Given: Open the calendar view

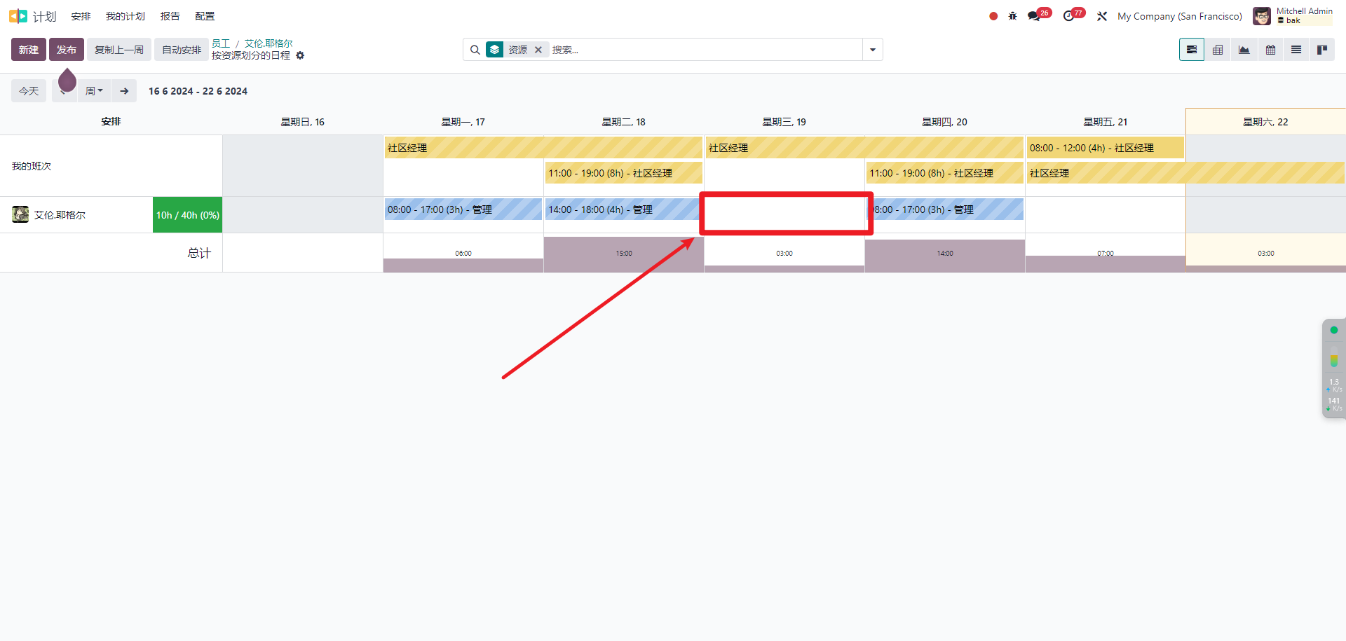Looking at the screenshot, I should 1270,50.
